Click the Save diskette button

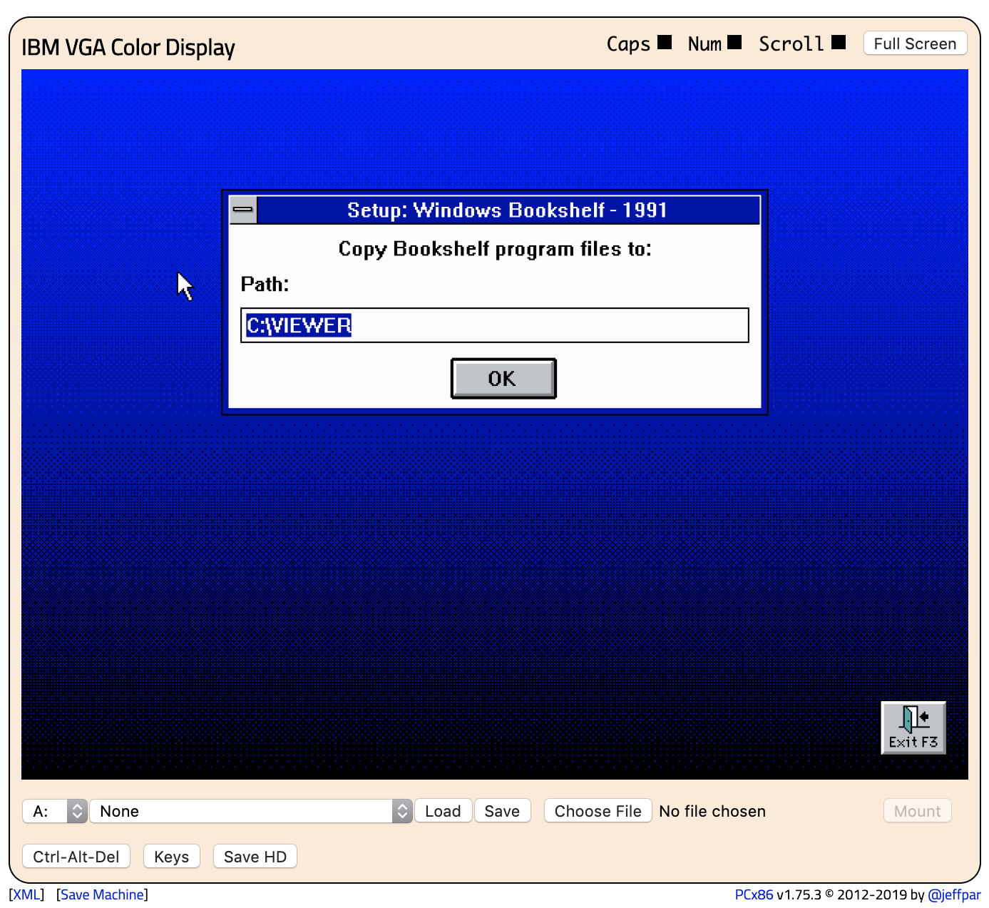502,811
